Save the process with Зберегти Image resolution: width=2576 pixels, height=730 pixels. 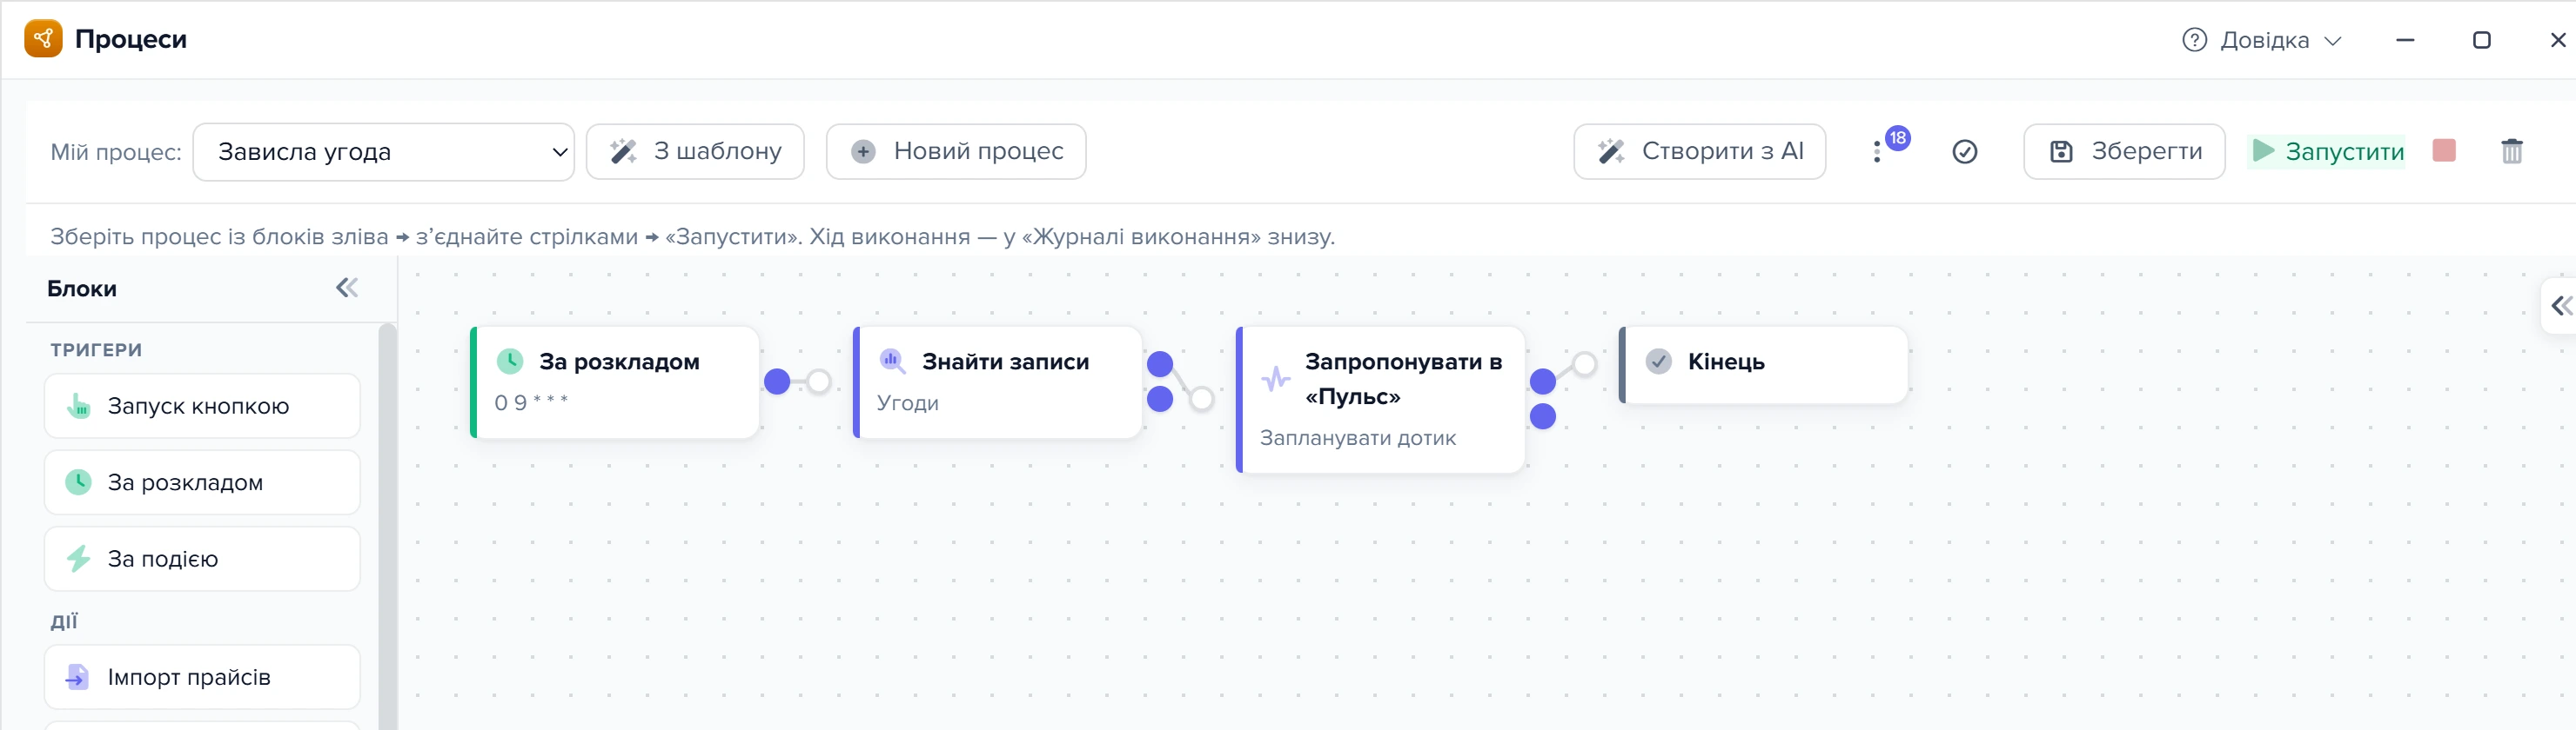[x=2124, y=152]
